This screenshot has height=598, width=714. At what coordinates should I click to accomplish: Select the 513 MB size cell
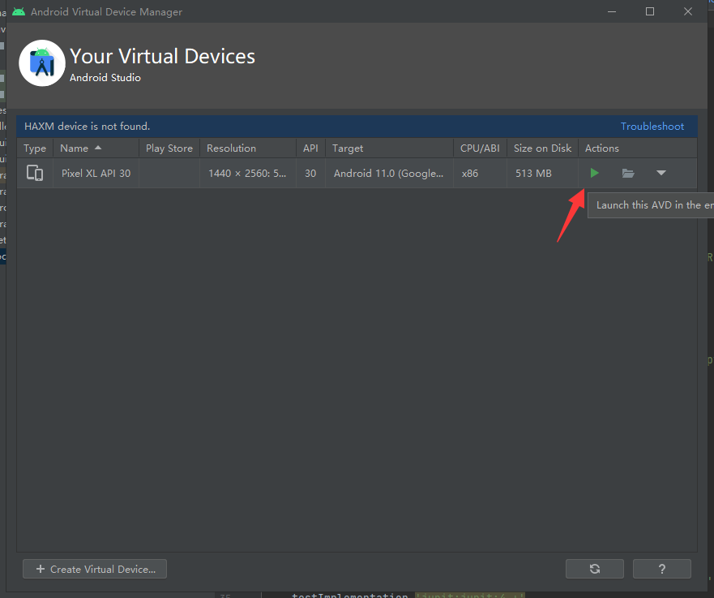coord(542,173)
